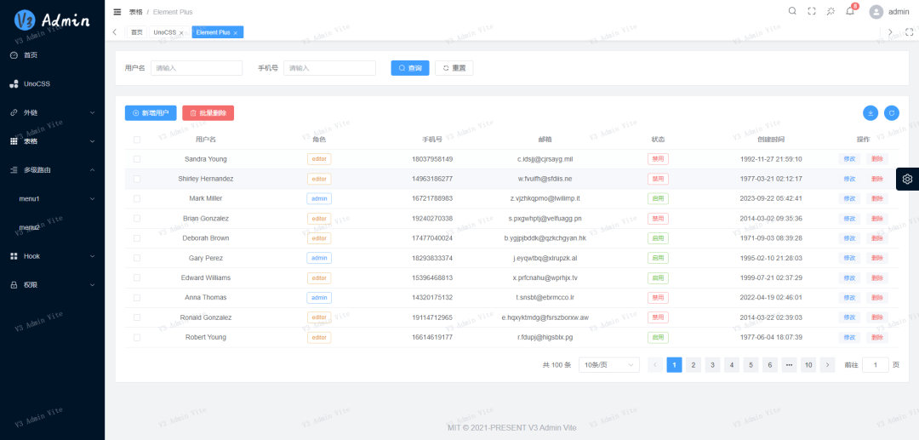This screenshot has width=919, height=440.
Task: Open the 首页 sidebar menu item
Action: [x=31, y=55]
